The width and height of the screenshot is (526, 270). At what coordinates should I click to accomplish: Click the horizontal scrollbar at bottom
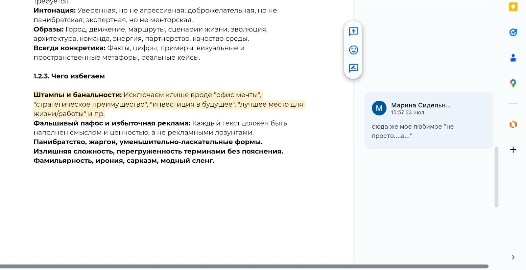tap(243, 266)
